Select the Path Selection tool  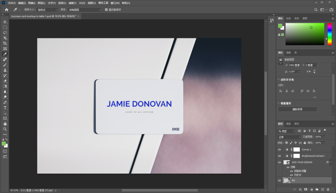tap(5, 113)
